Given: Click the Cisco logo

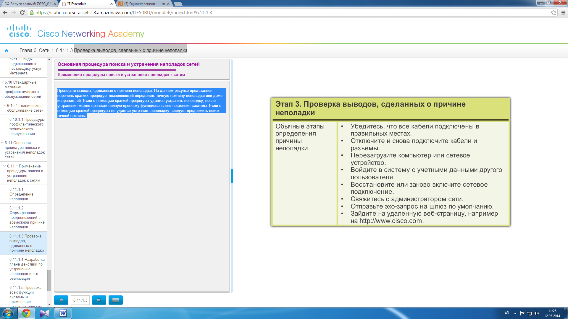Looking at the screenshot, I should (x=19, y=31).
